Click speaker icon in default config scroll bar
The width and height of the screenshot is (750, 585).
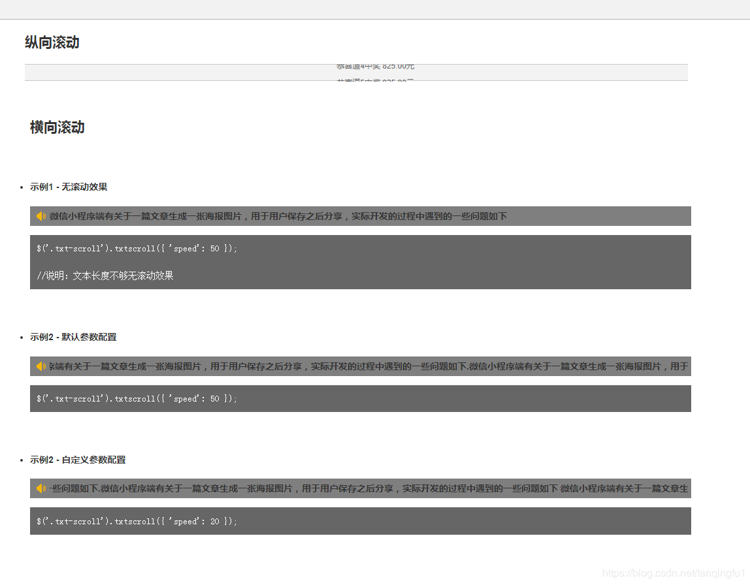(x=41, y=366)
